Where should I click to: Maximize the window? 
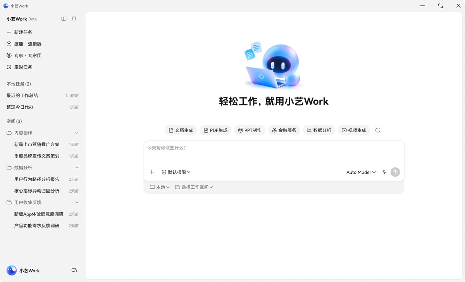[440, 6]
